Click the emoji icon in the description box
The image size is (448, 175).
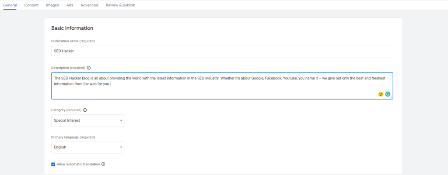[x=381, y=94]
